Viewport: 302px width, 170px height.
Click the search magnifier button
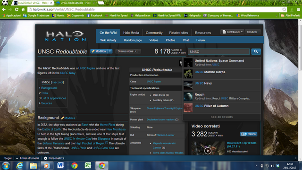(256, 51)
